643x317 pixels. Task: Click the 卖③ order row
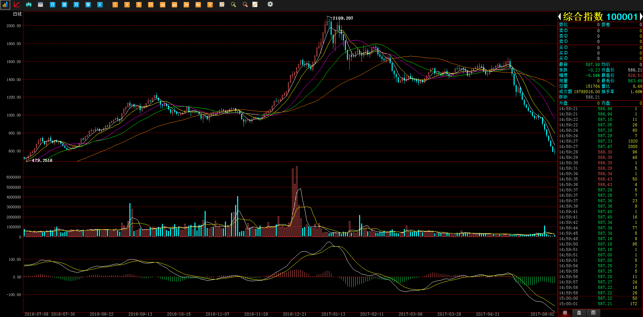(600, 30)
